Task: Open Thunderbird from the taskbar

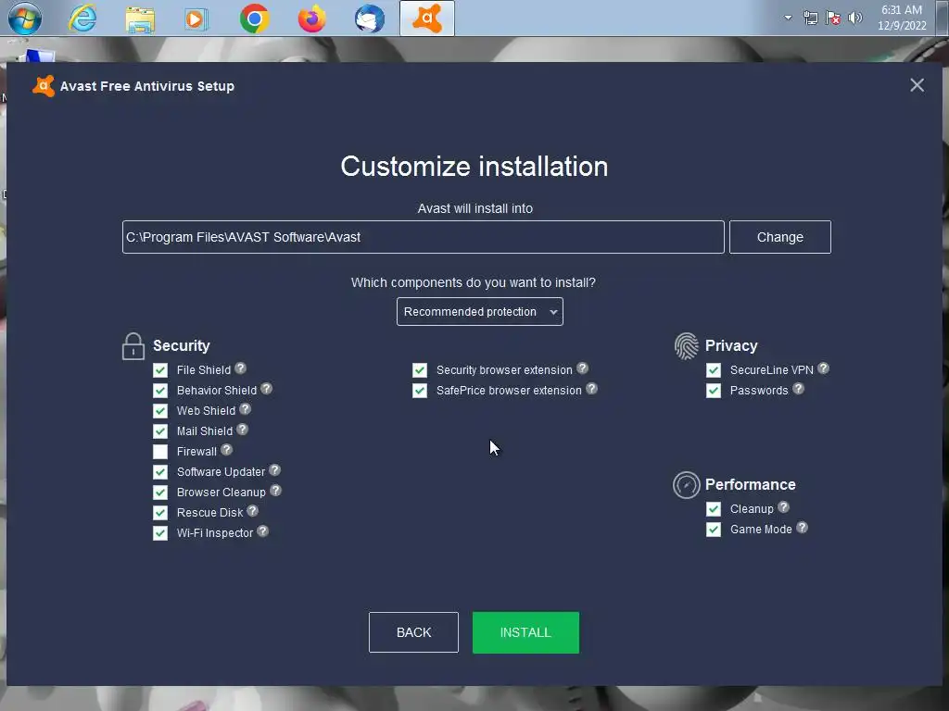Action: coord(369,19)
